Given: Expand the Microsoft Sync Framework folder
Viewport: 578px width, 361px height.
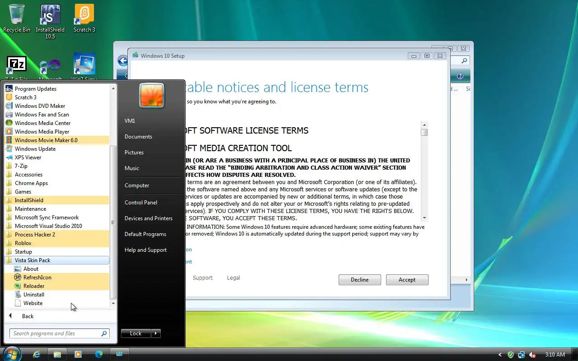Looking at the screenshot, I should pyautogui.click(x=57, y=218).
